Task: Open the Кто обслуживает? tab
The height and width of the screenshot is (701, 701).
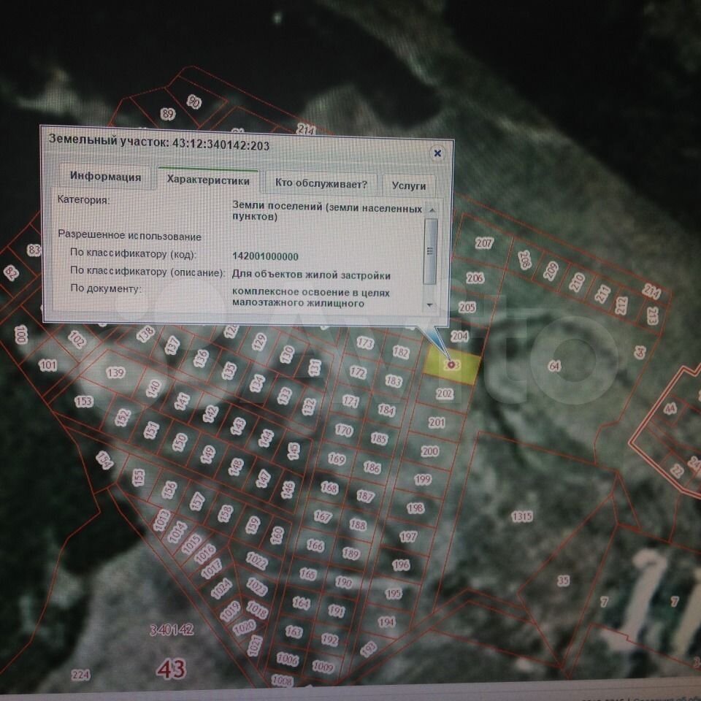Action: coord(321,184)
